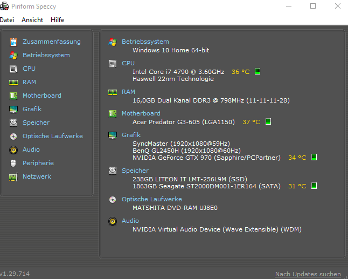Click the speaker icon beside Audio summary heading
This screenshot has width=348, height=279.
(x=113, y=221)
